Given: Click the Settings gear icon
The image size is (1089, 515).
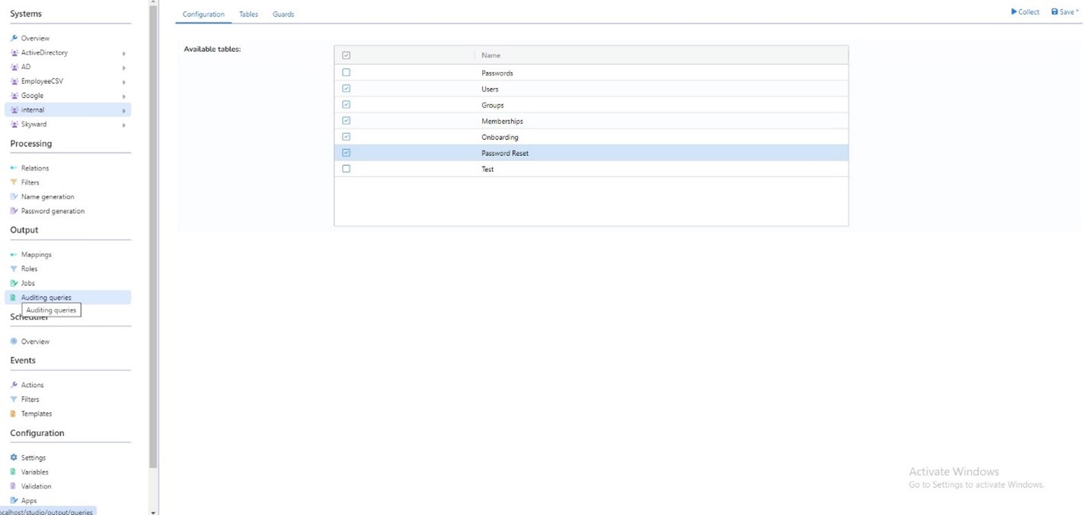Looking at the screenshot, I should tap(13, 457).
